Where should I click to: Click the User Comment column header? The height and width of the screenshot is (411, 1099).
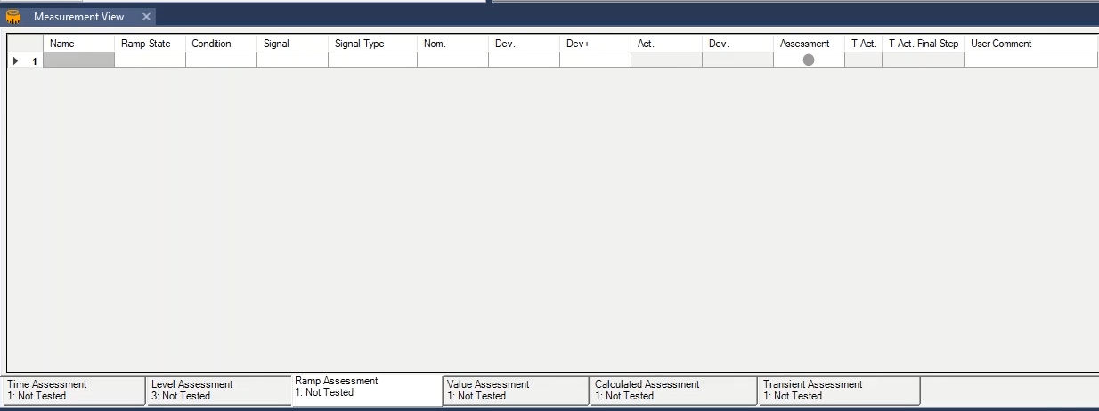[1030, 44]
